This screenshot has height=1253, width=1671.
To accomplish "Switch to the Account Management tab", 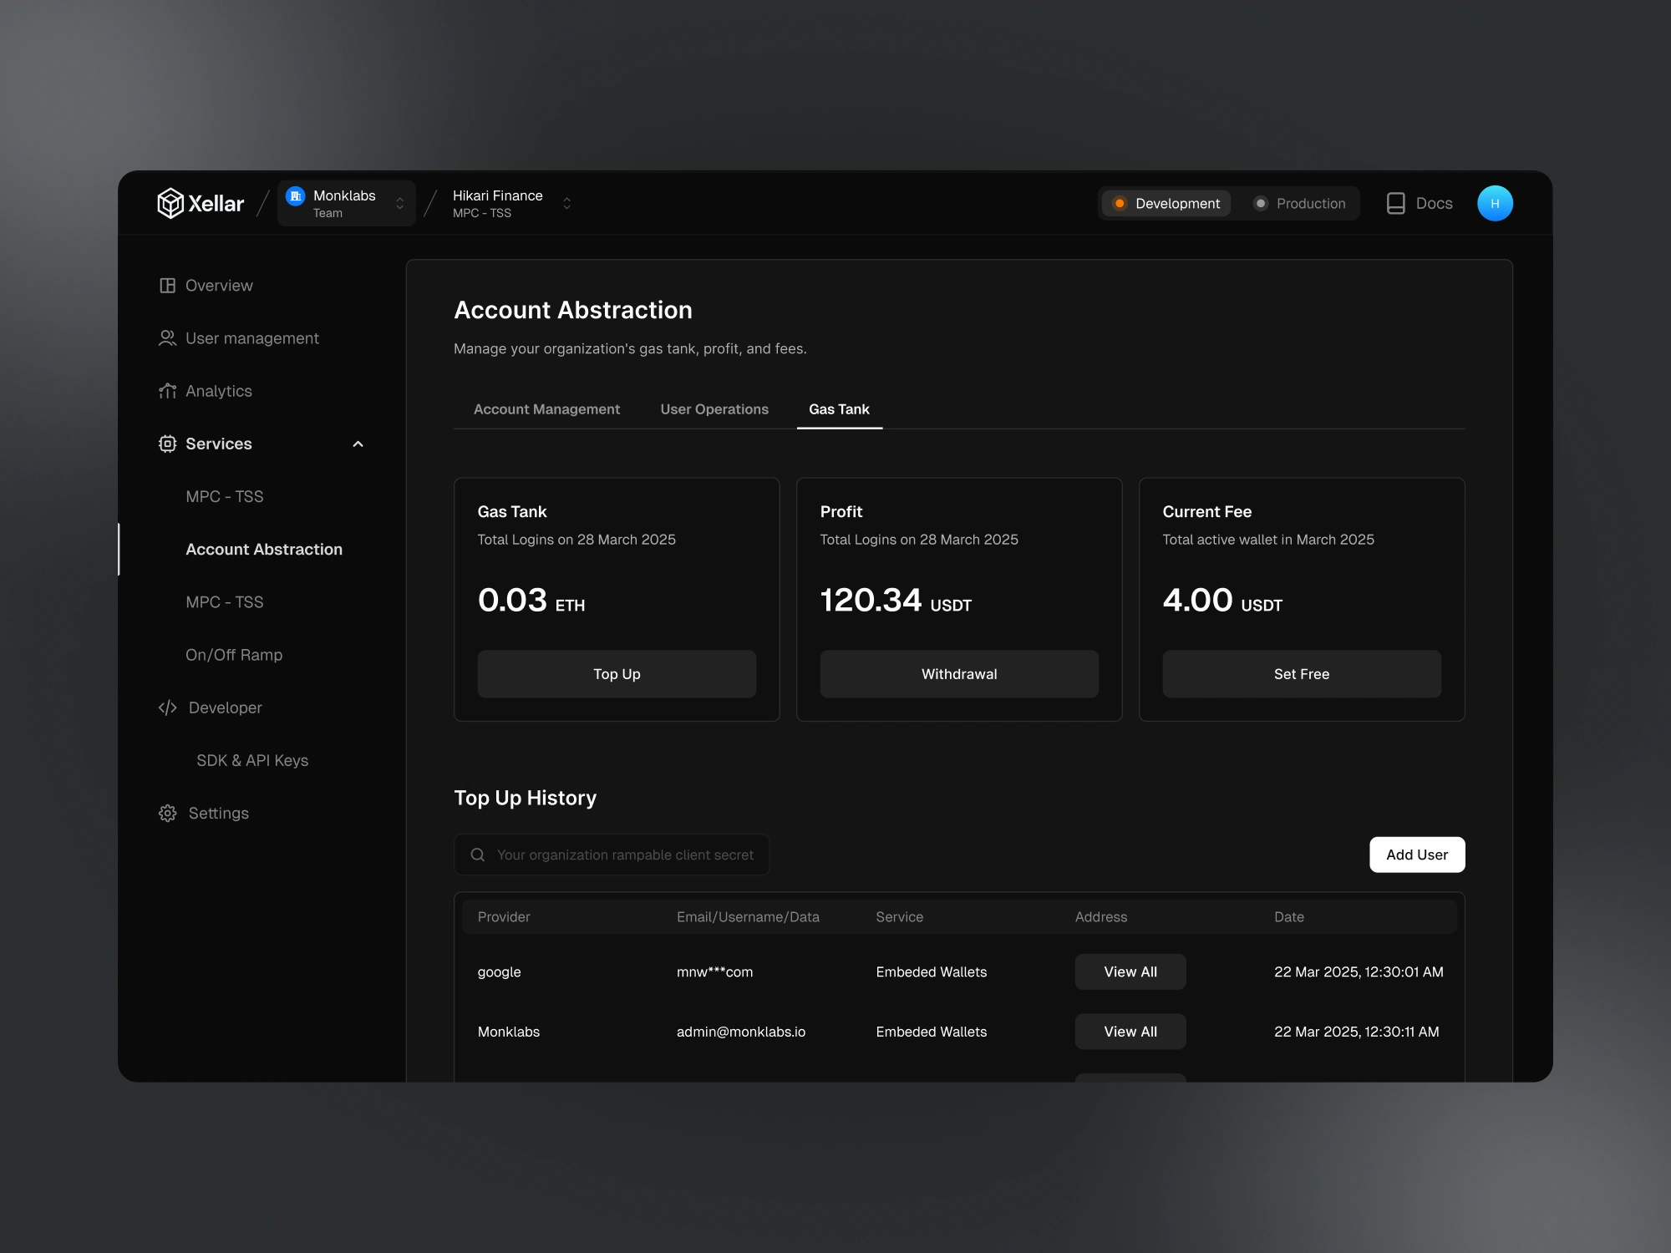I will (546, 409).
